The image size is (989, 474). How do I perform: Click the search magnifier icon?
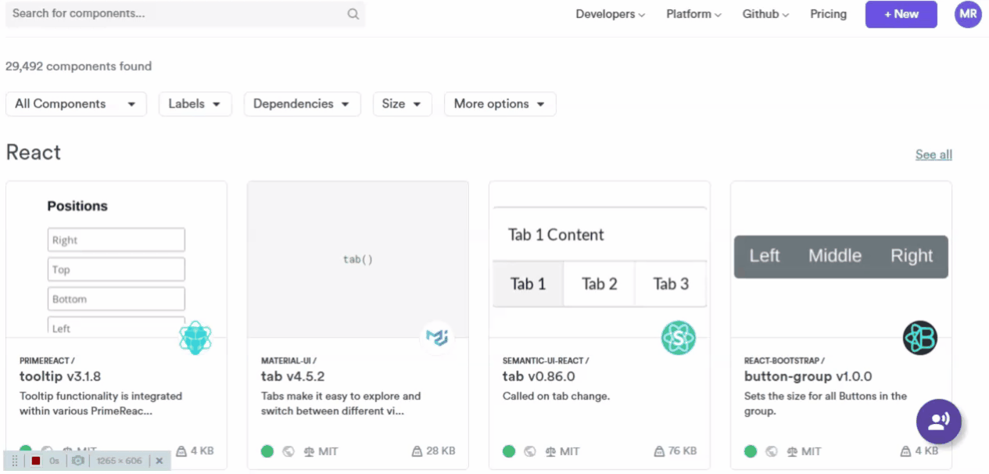(353, 14)
